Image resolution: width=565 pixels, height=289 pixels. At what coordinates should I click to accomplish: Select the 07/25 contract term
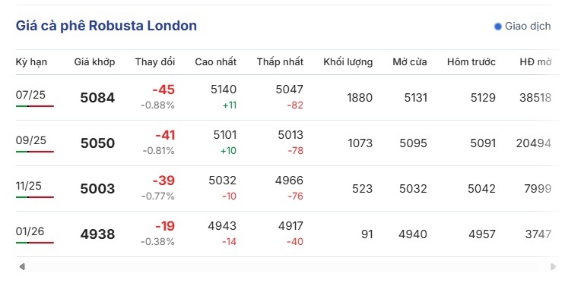point(30,95)
